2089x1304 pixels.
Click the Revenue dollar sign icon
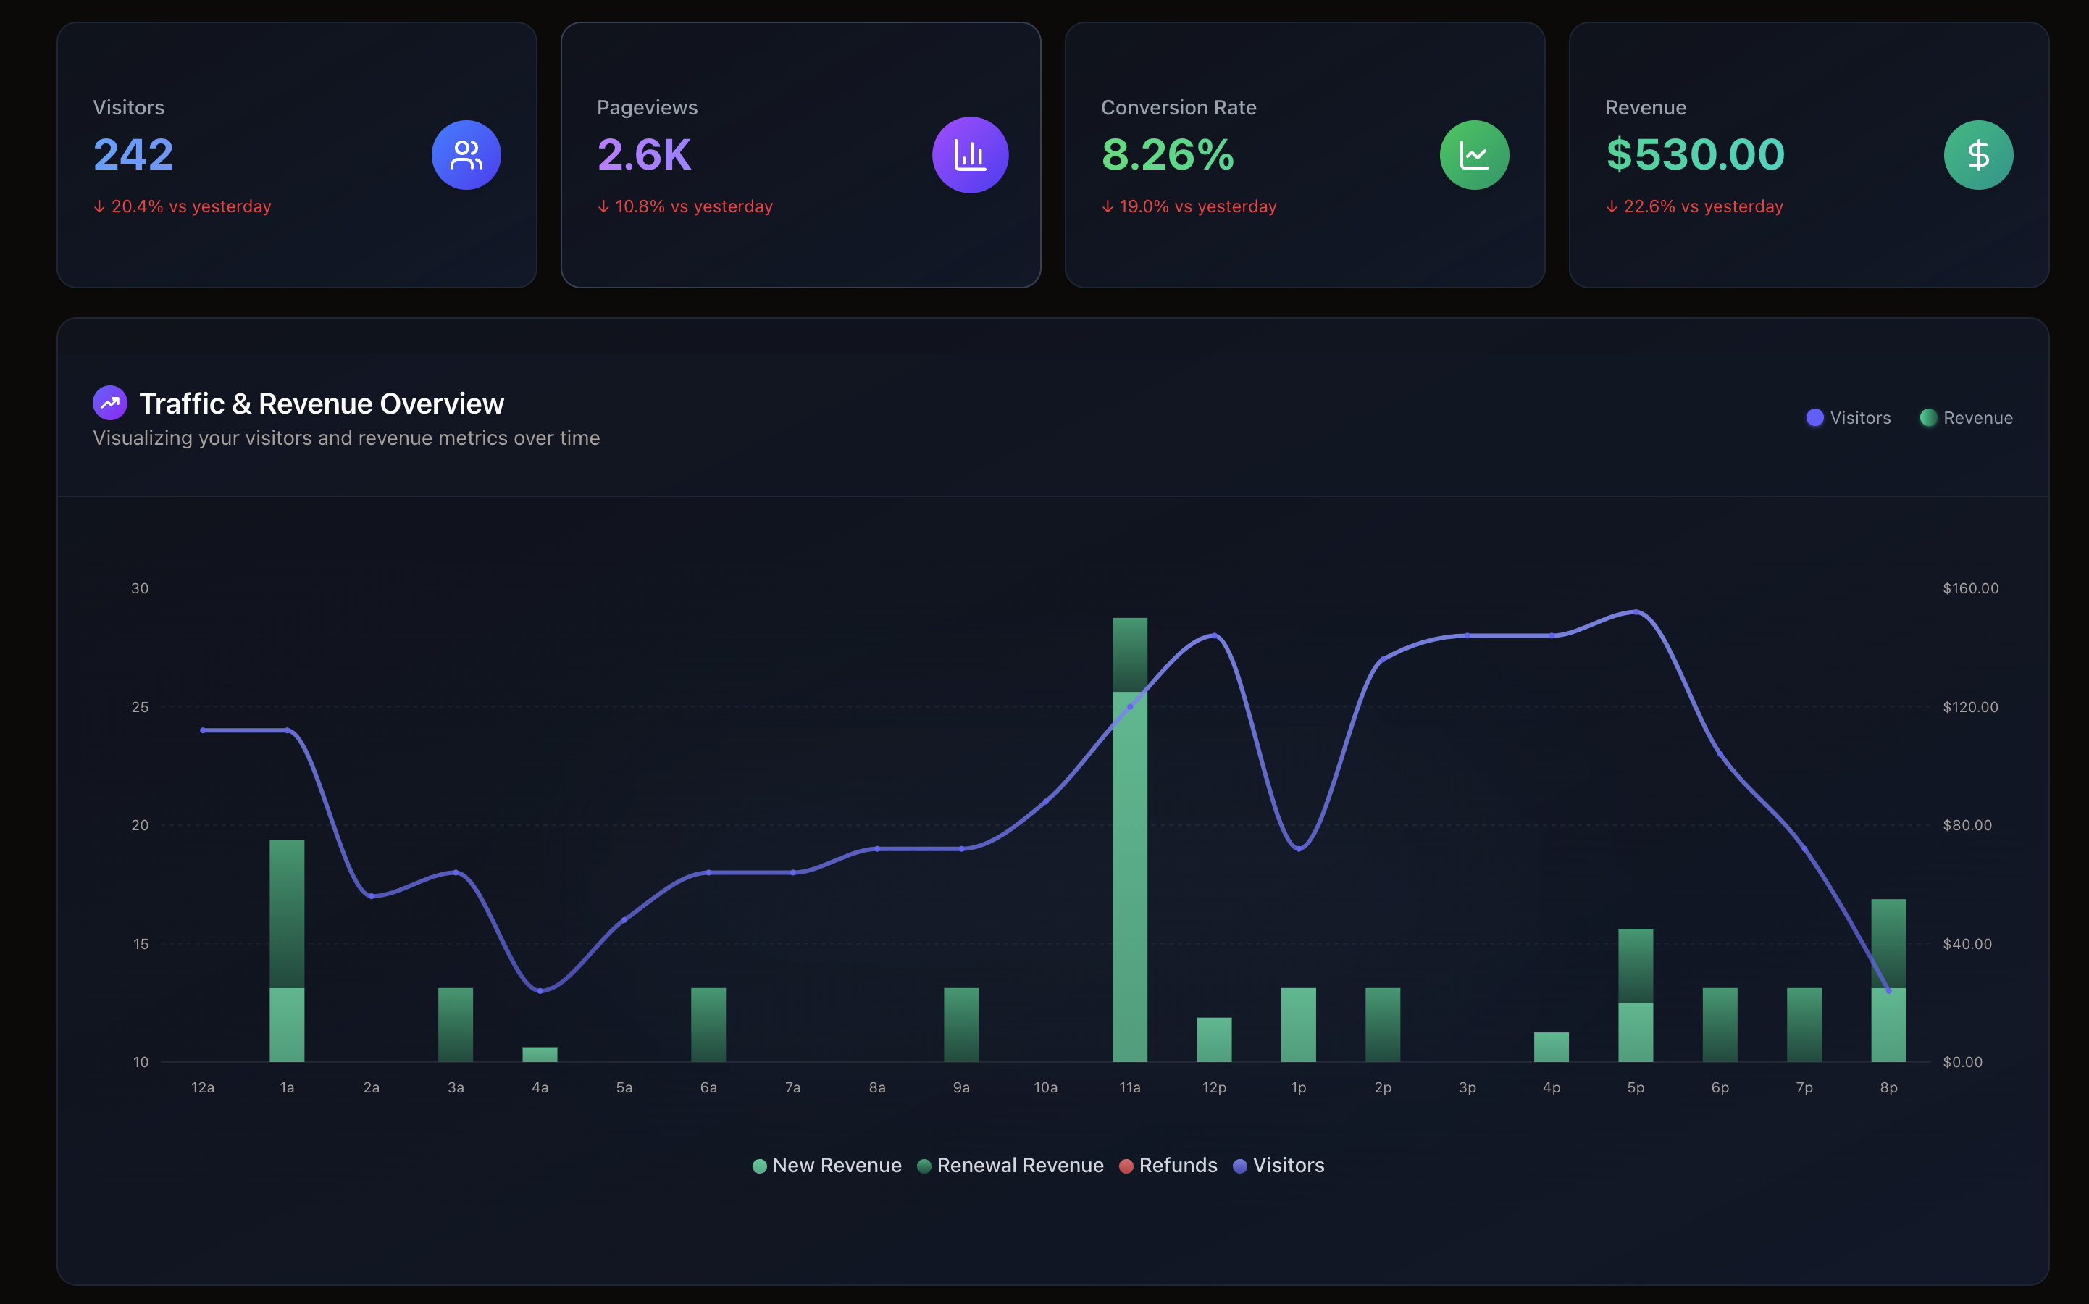(x=1977, y=155)
